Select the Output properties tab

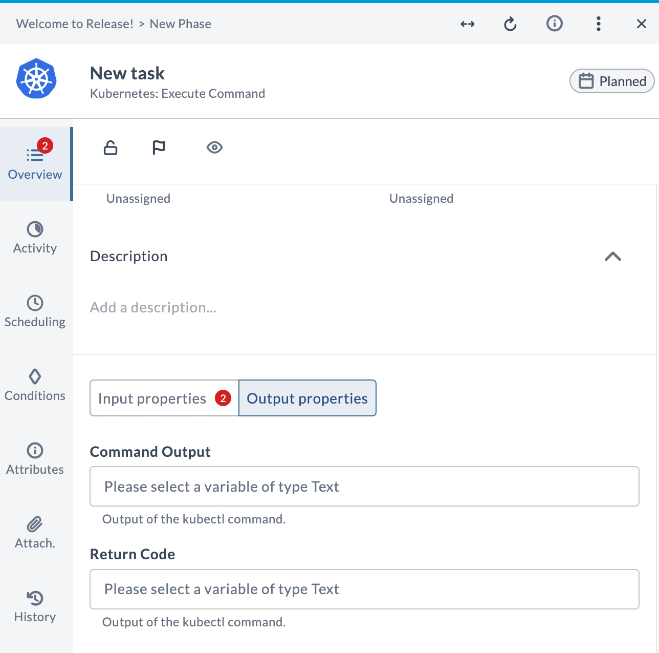click(307, 398)
